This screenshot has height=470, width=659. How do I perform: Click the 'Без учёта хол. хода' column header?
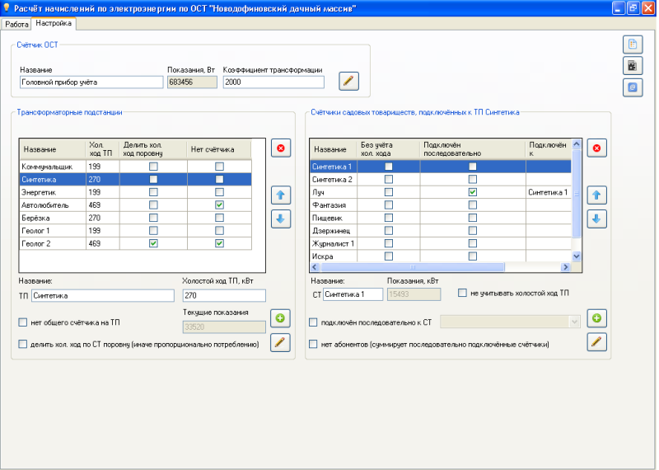click(x=388, y=149)
